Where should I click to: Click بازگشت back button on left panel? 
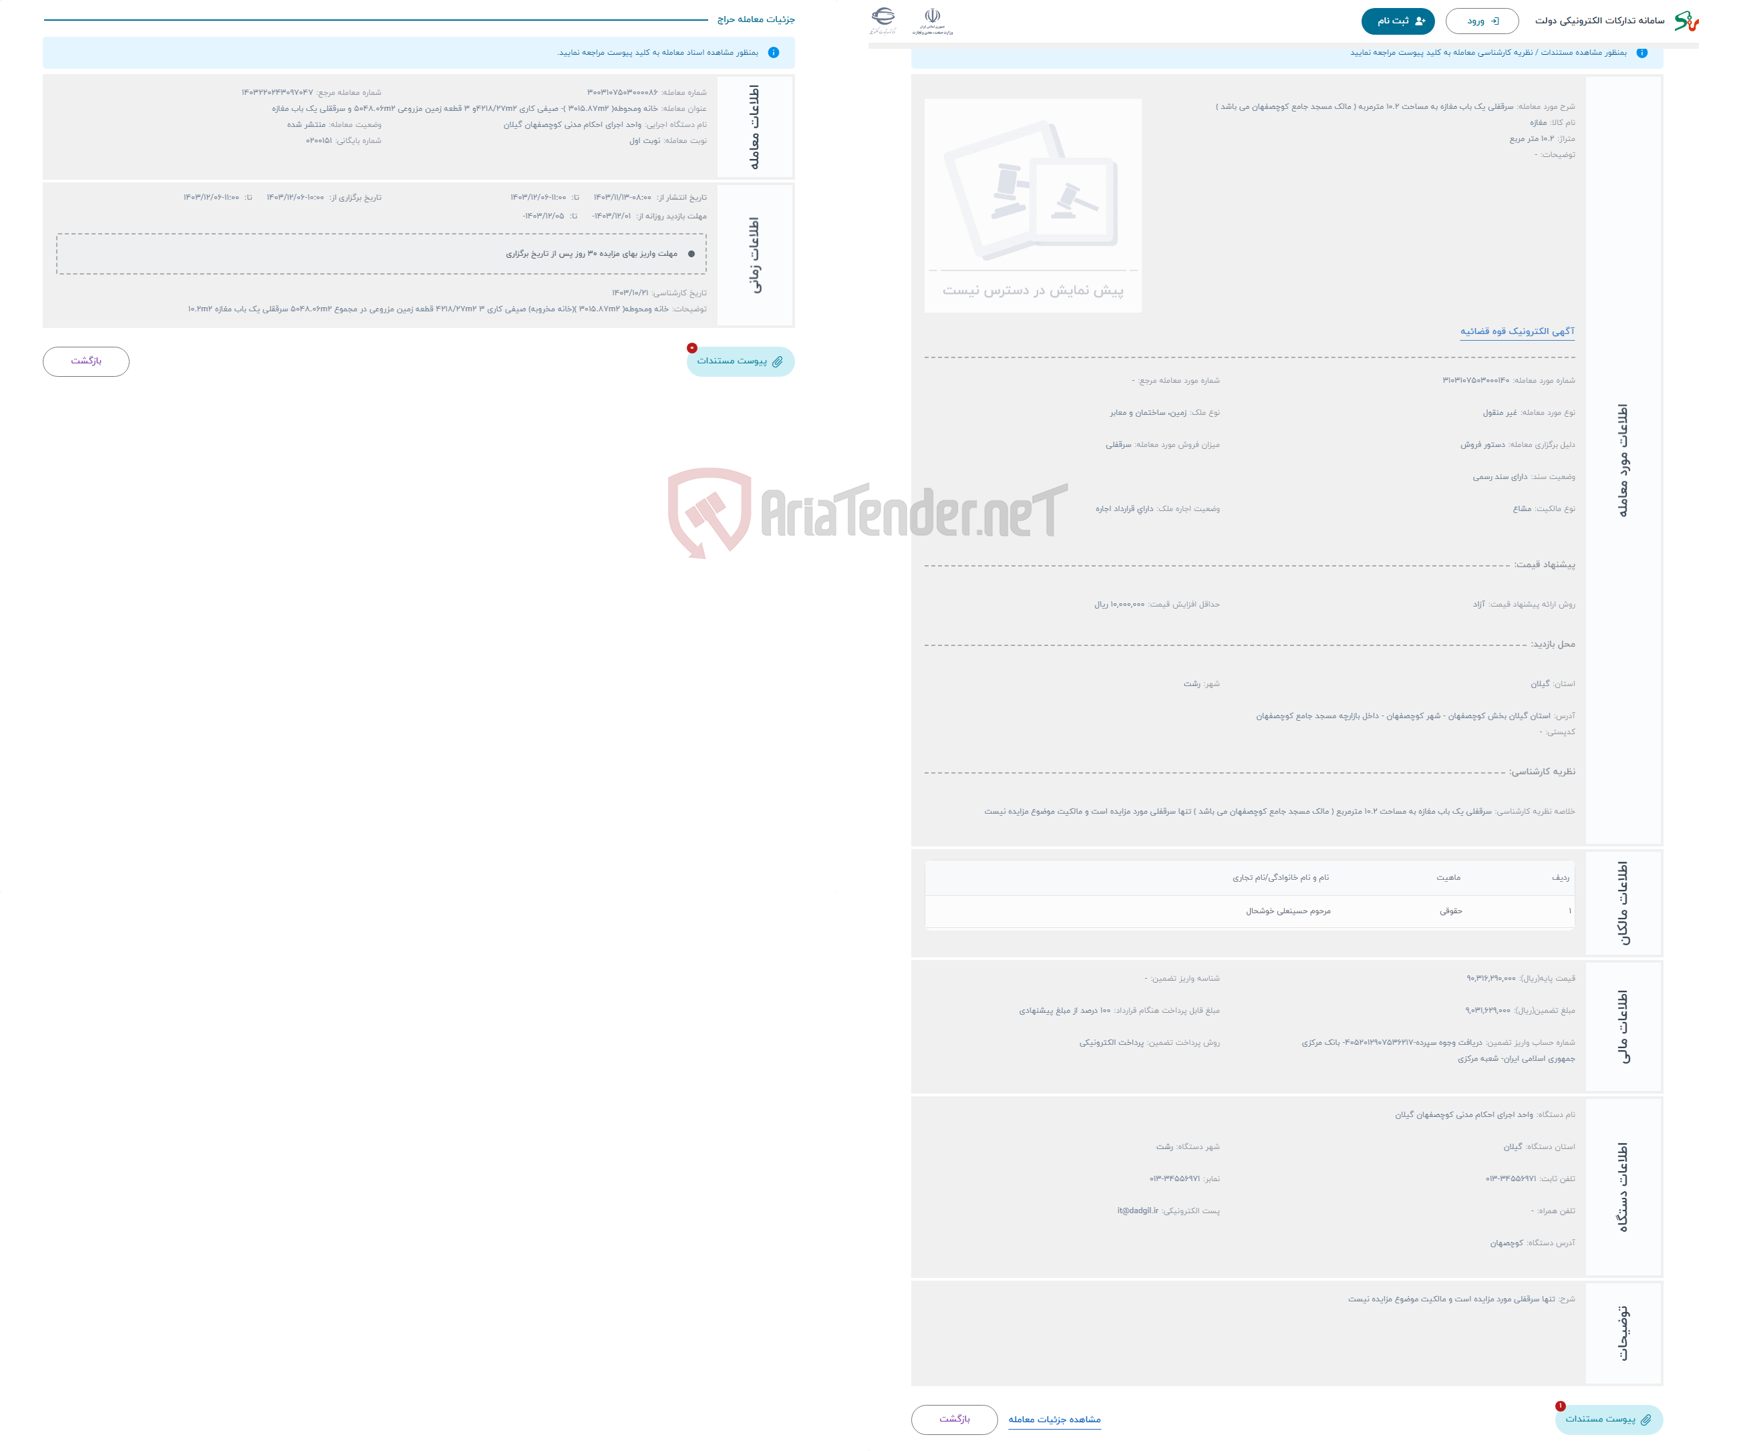coord(88,359)
